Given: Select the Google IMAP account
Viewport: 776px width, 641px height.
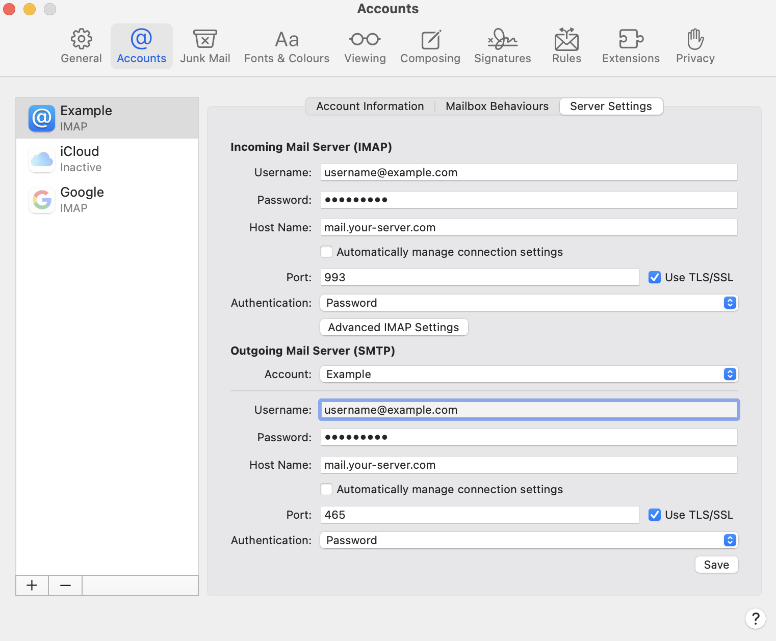Looking at the screenshot, I should tap(107, 200).
